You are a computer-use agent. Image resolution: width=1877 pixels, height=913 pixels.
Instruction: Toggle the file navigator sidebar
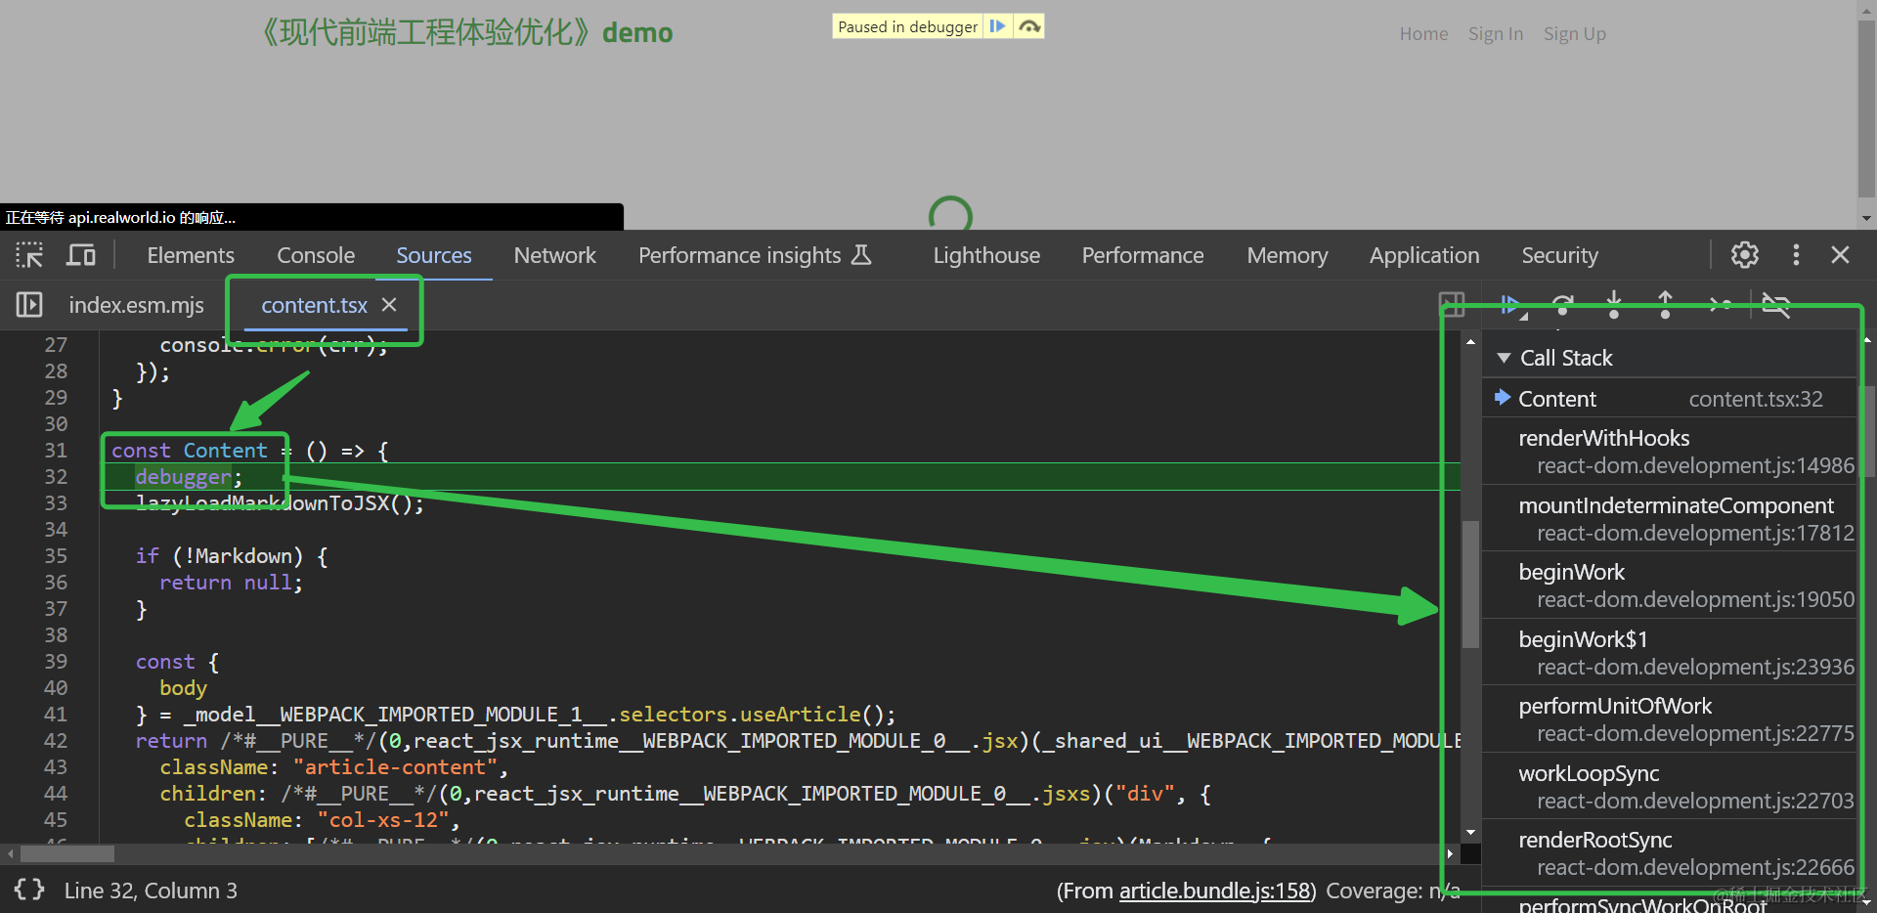[29, 305]
